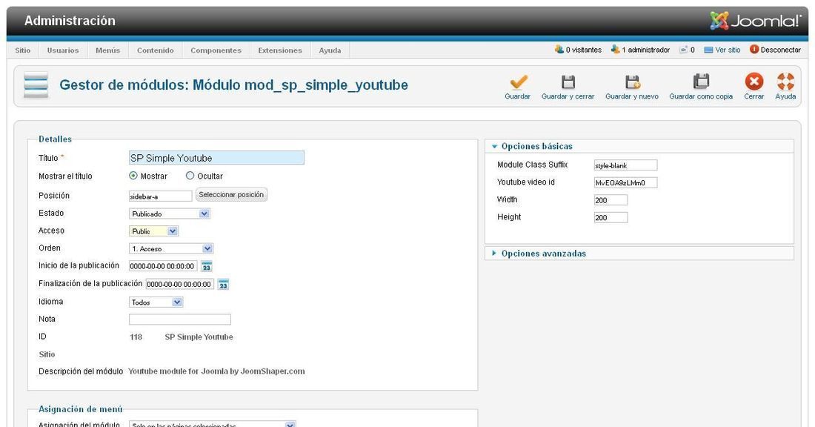Click the module ID value 118
The height and width of the screenshot is (427, 815).
(x=136, y=337)
